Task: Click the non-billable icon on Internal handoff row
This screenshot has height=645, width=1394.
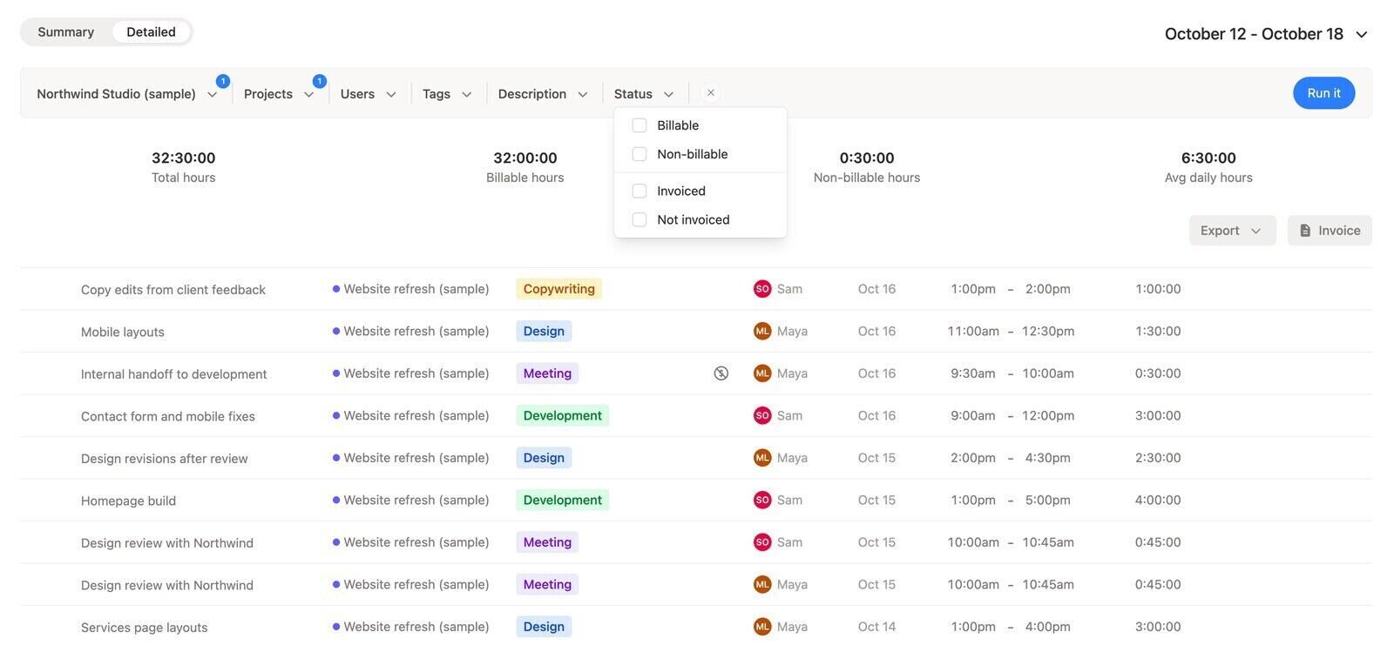Action: click(721, 373)
